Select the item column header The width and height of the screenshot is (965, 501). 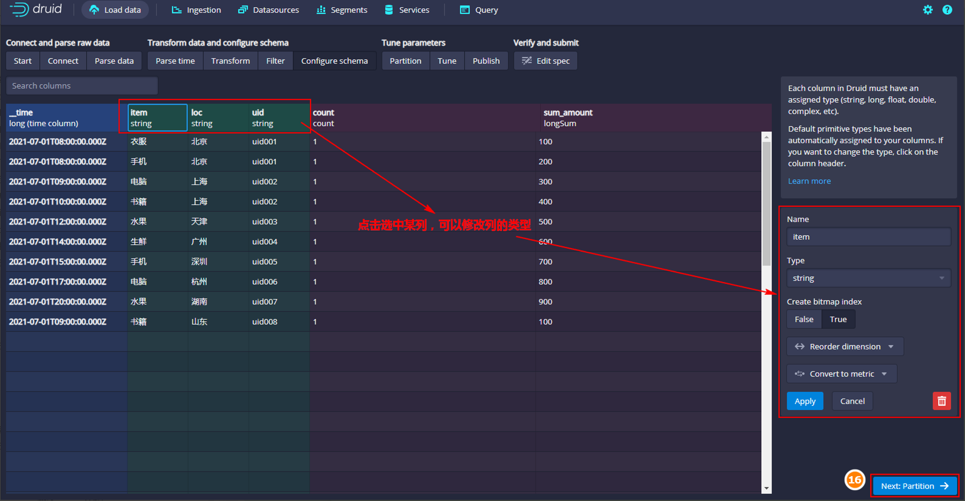pos(157,118)
